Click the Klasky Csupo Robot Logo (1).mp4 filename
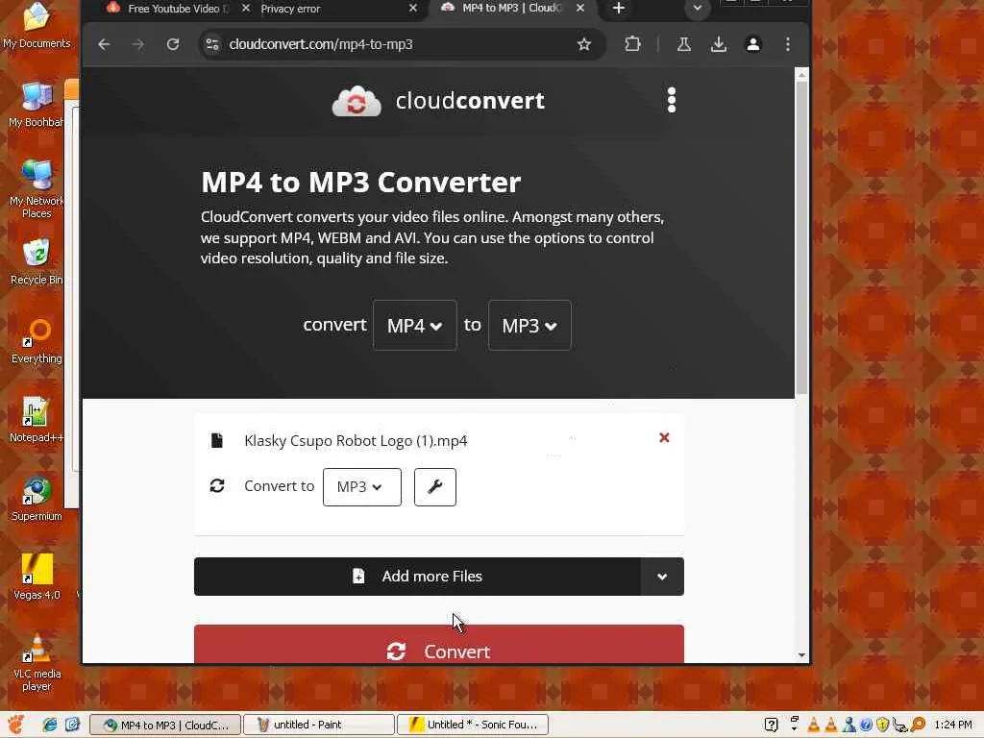 [356, 440]
